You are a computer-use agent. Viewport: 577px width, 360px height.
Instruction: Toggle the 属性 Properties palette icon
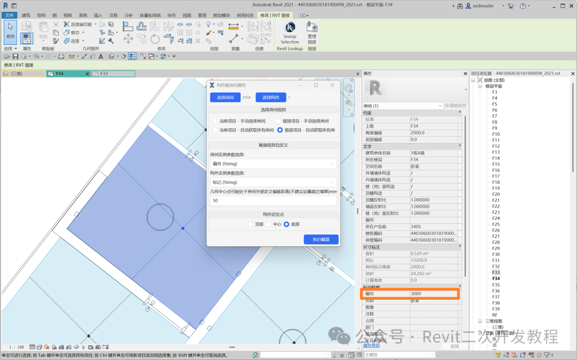click(27, 38)
